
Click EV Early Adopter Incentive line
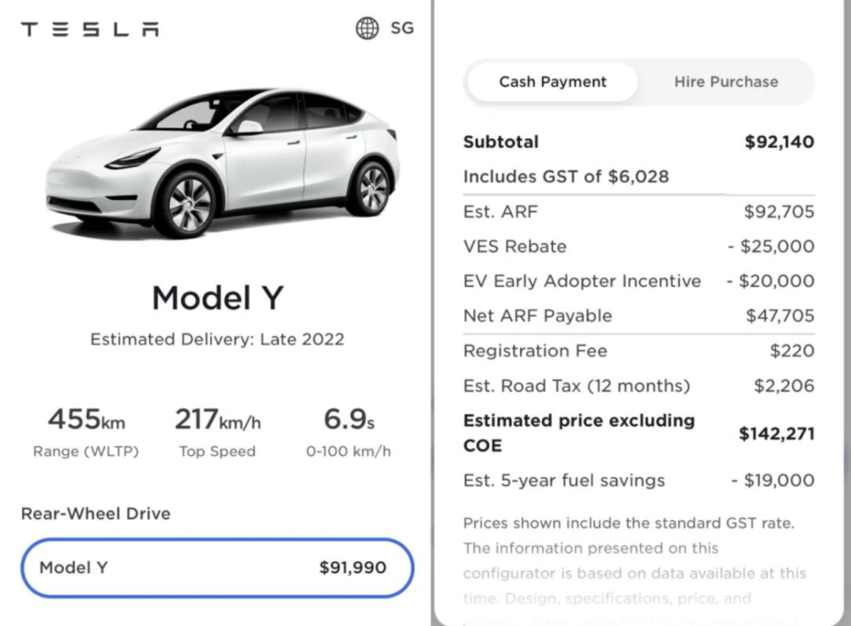click(x=638, y=282)
